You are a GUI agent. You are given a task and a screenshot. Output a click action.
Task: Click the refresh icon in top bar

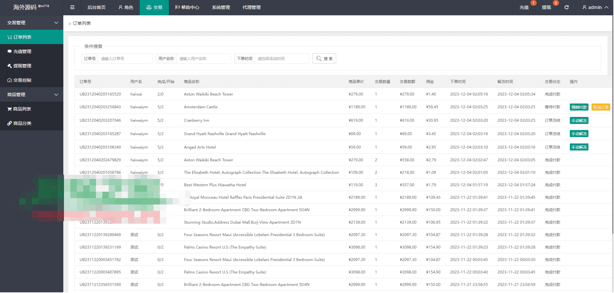click(566, 7)
